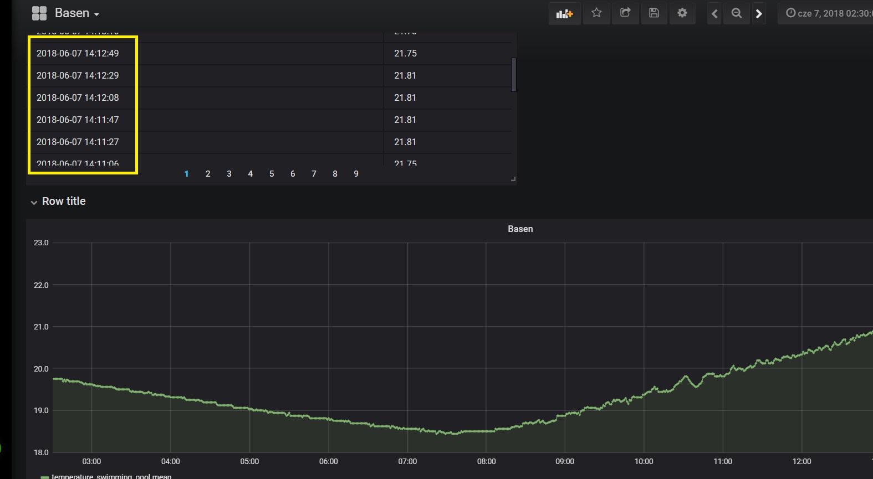Image resolution: width=873 pixels, height=479 pixels.
Task: Click the Row title heading
Action: [64, 201]
